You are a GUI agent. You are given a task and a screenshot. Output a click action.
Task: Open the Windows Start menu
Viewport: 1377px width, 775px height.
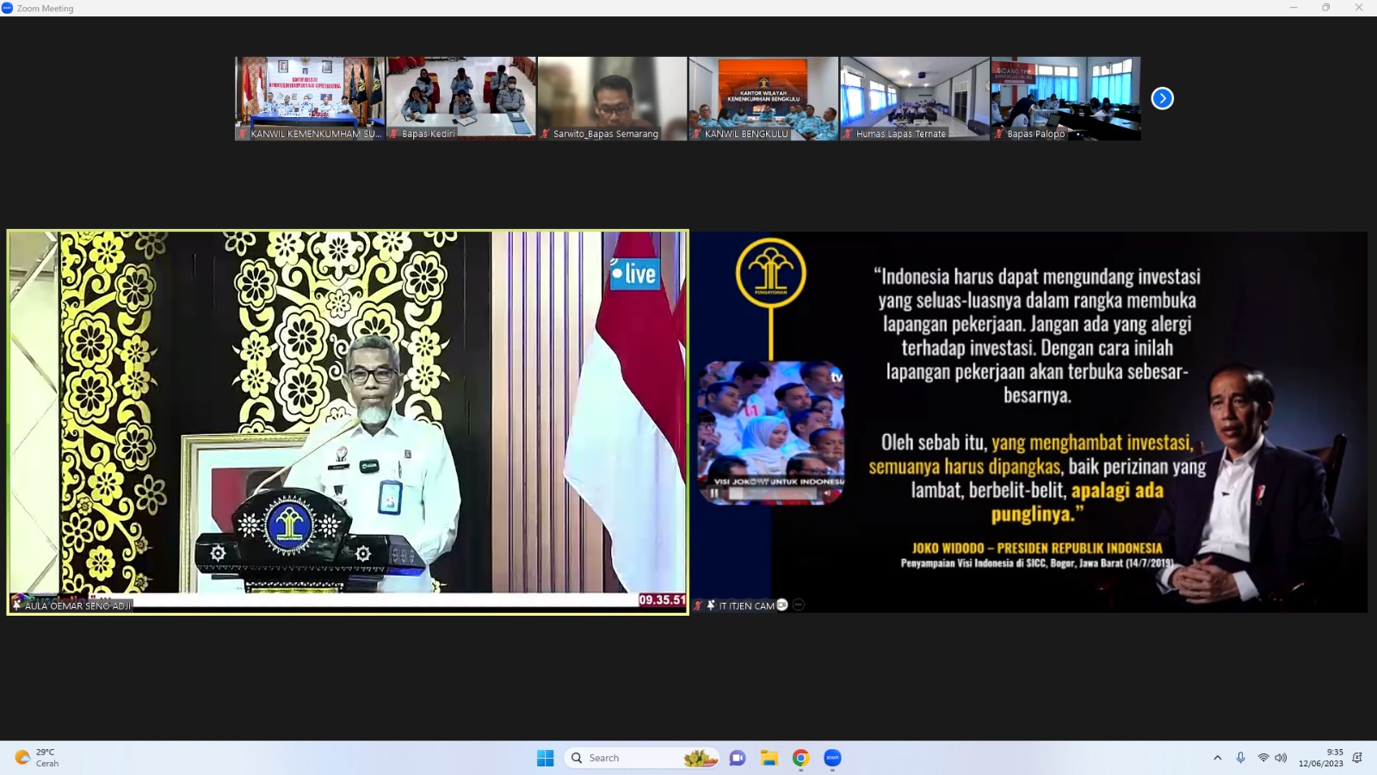[x=545, y=758]
